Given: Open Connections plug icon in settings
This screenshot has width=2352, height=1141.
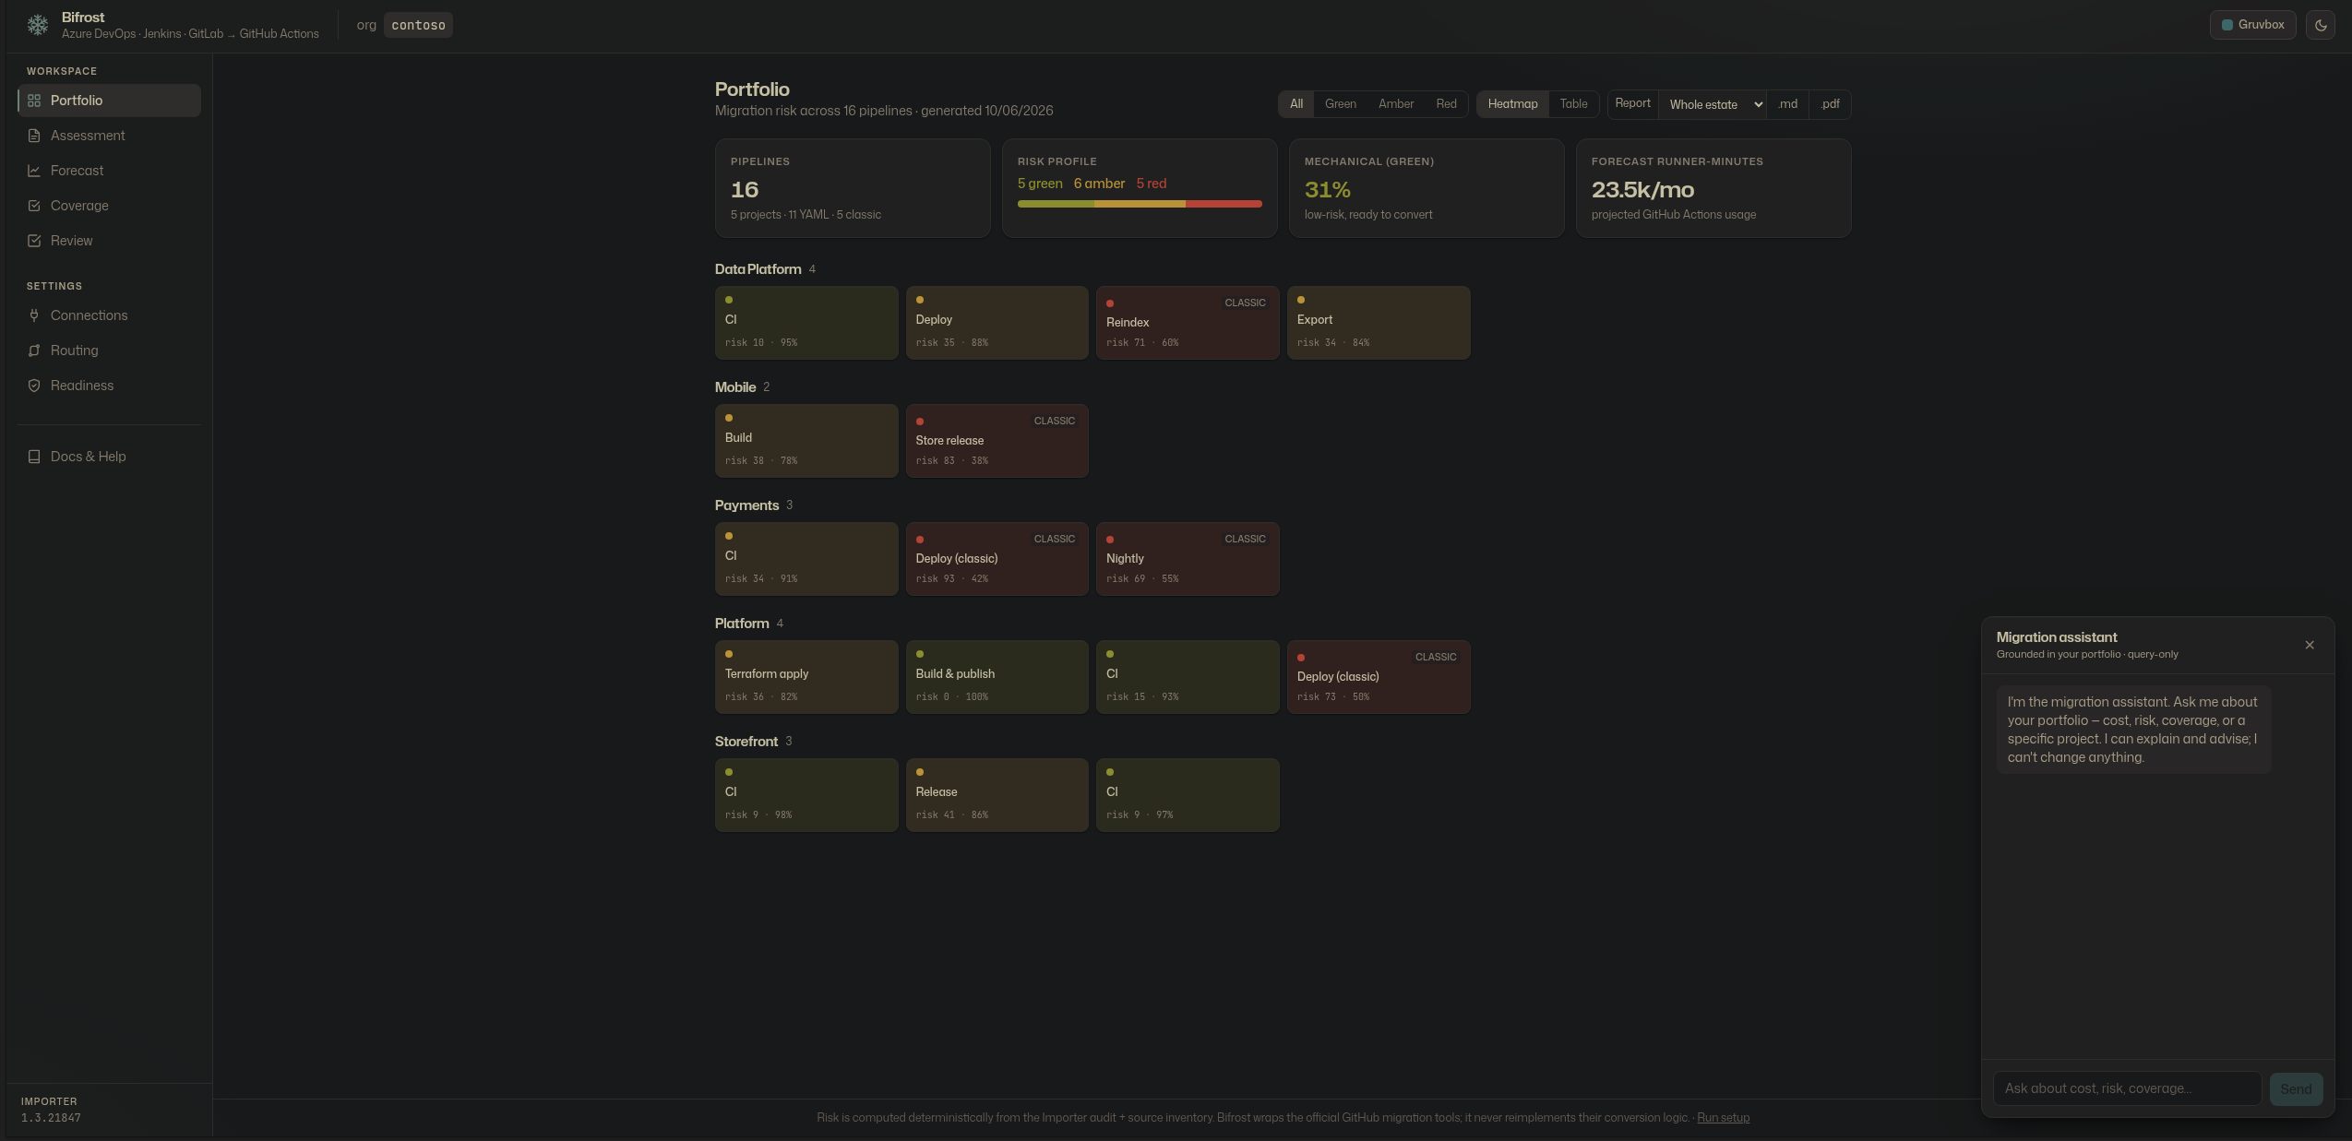Looking at the screenshot, I should click(x=34, y=315).
